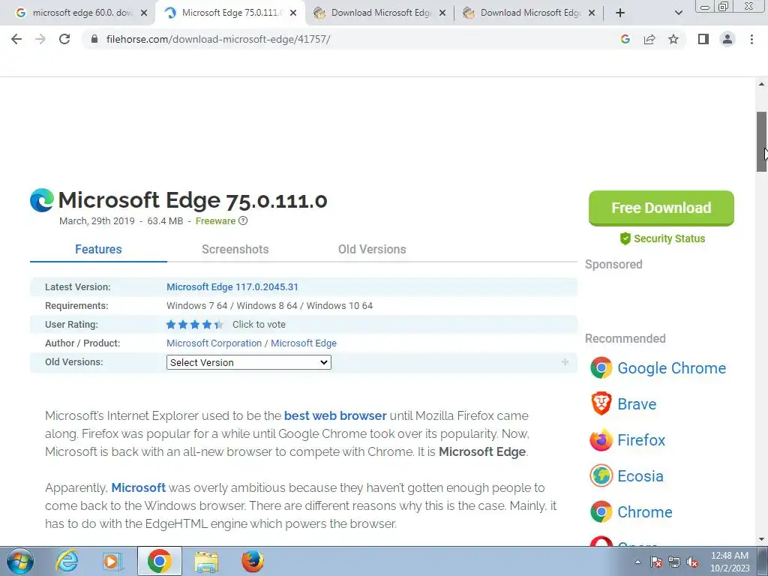Launch Firefox from the taskbar
This screenshot has width=768, height=576.
[253, 561]
